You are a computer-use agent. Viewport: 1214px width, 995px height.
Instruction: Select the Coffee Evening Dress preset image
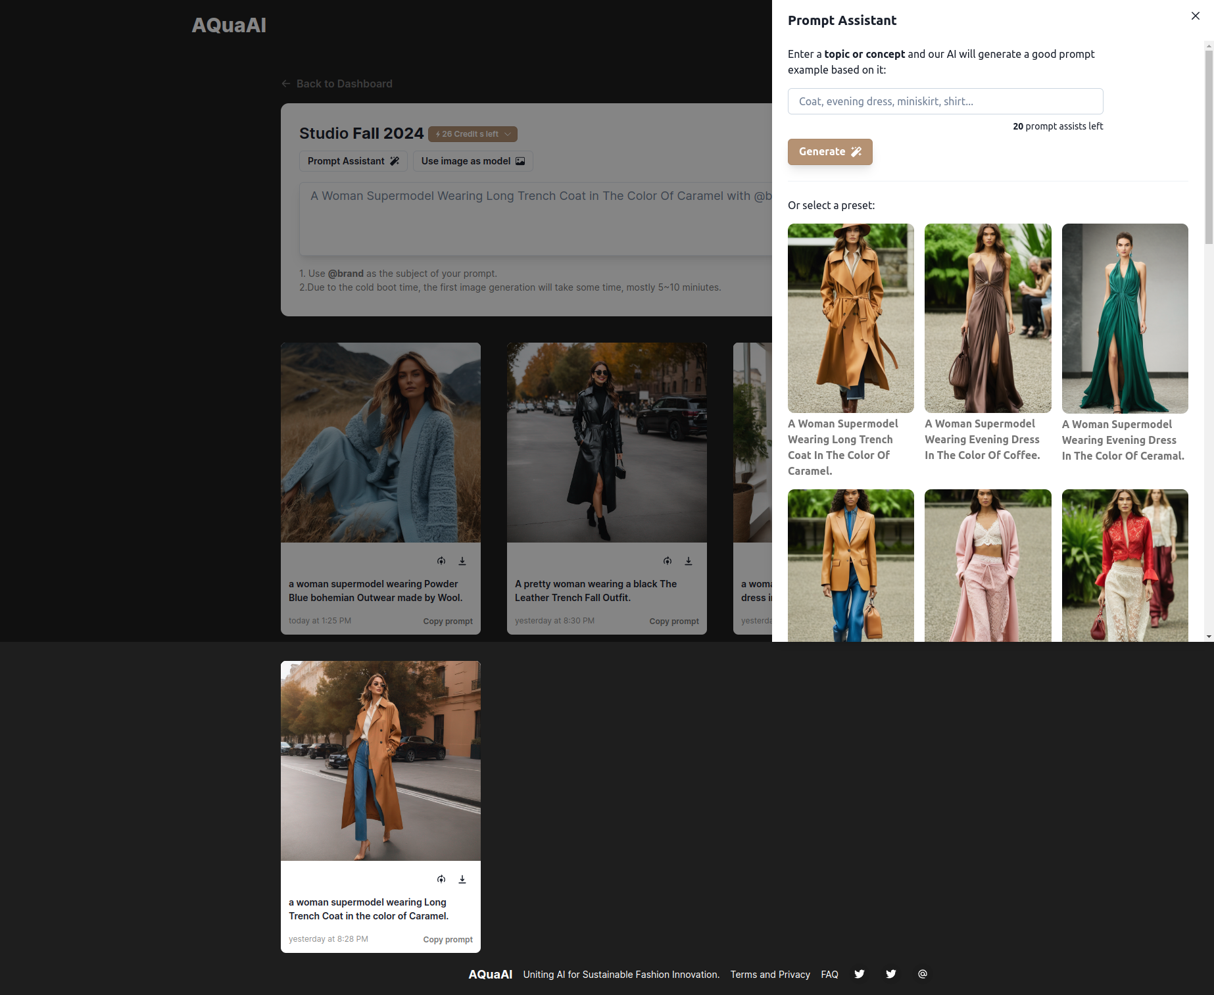pos(988,318)
